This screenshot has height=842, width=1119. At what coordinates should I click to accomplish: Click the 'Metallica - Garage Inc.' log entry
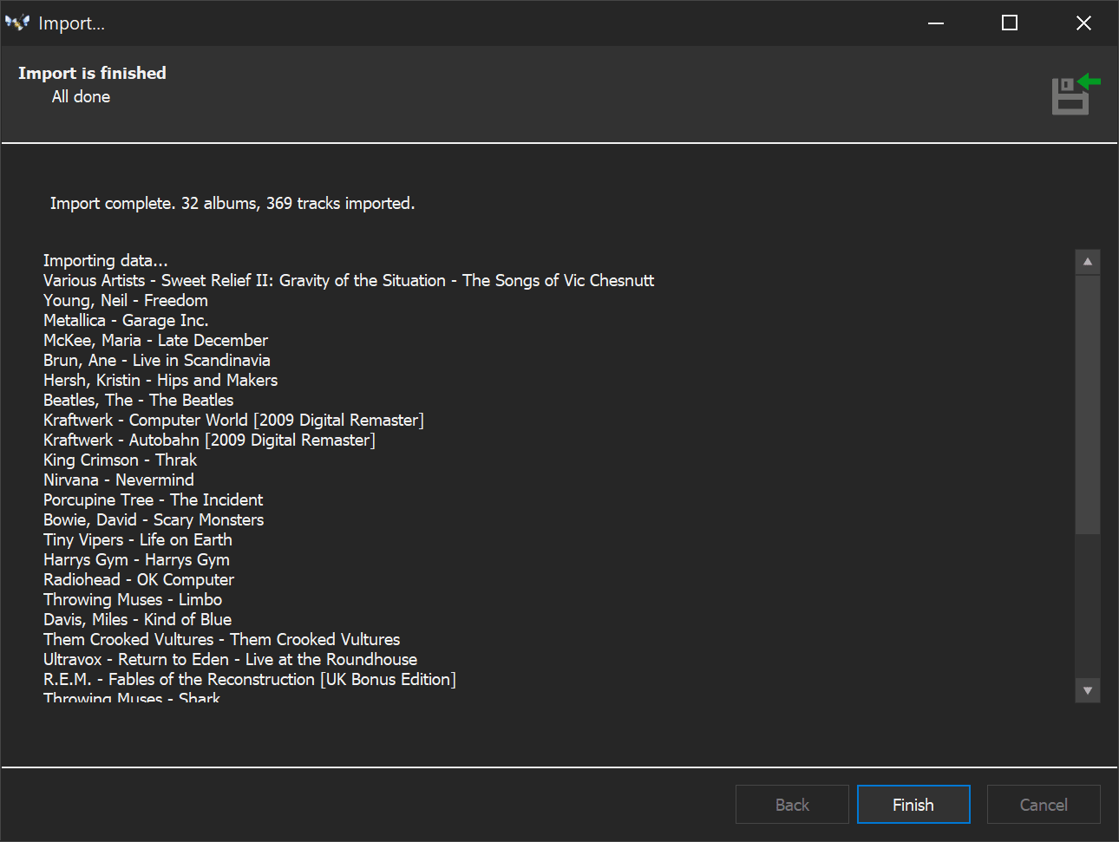tap(126, 321)
